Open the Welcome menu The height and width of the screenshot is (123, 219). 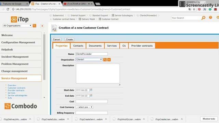coord(21,35)
